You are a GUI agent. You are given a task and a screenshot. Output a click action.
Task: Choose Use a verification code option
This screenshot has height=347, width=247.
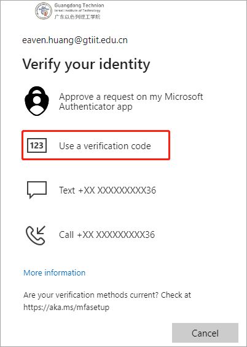click(x=96, y=145)
